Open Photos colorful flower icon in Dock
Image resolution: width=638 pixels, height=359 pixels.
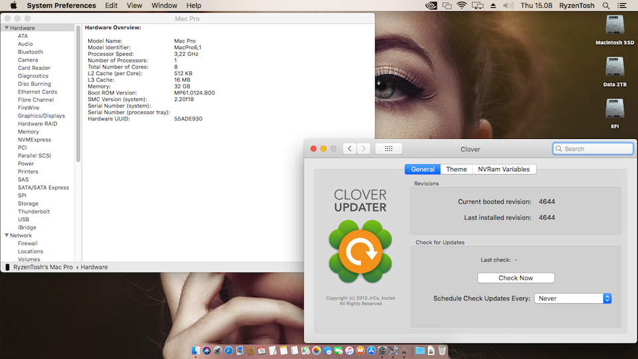click(316, 350)
